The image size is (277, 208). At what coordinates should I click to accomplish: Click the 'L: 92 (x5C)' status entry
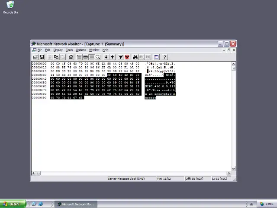click(219, 179)
